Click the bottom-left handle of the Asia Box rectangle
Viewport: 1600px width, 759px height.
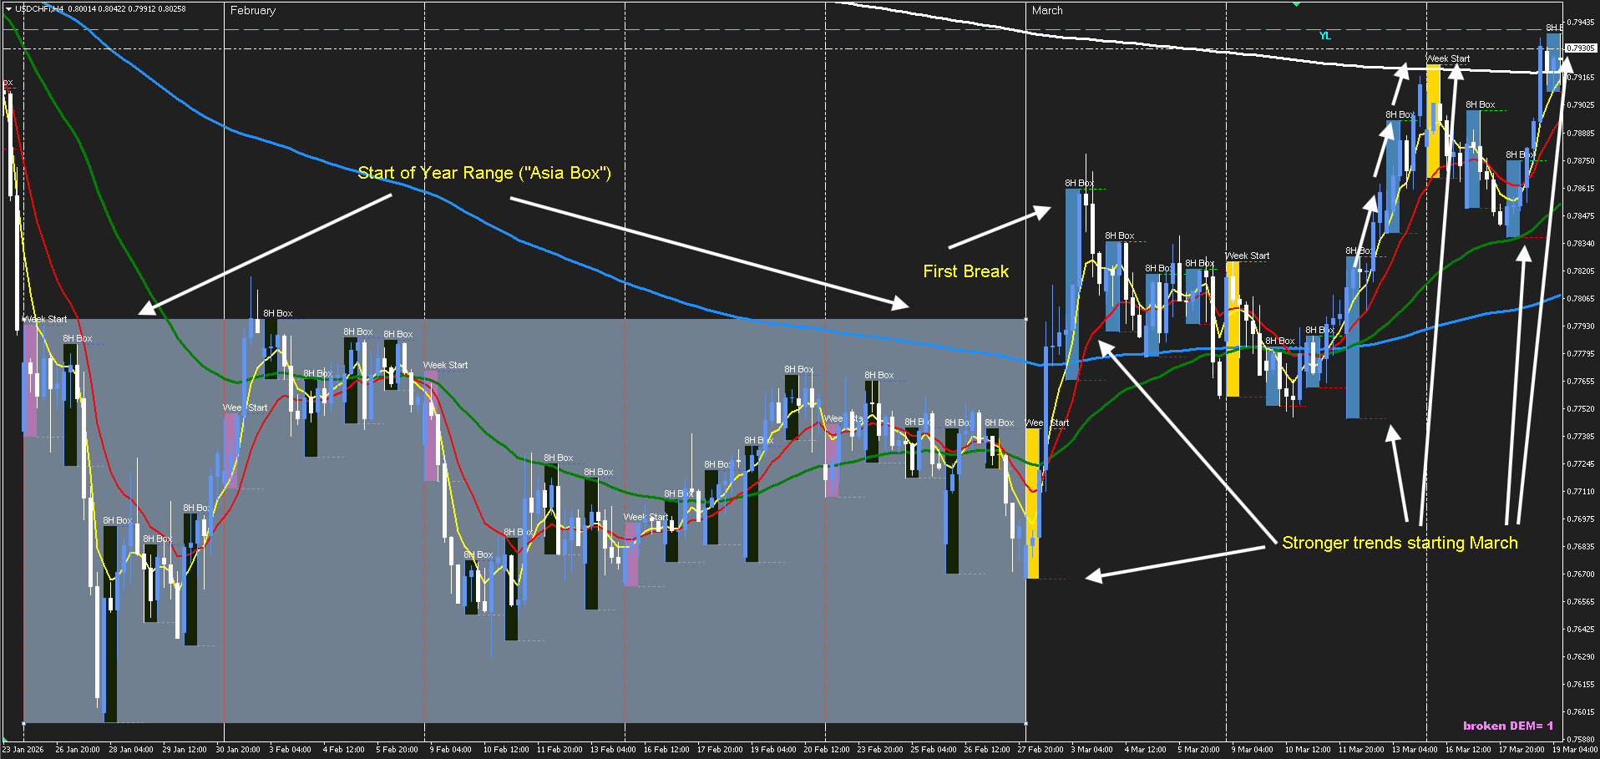click(23, 723)
